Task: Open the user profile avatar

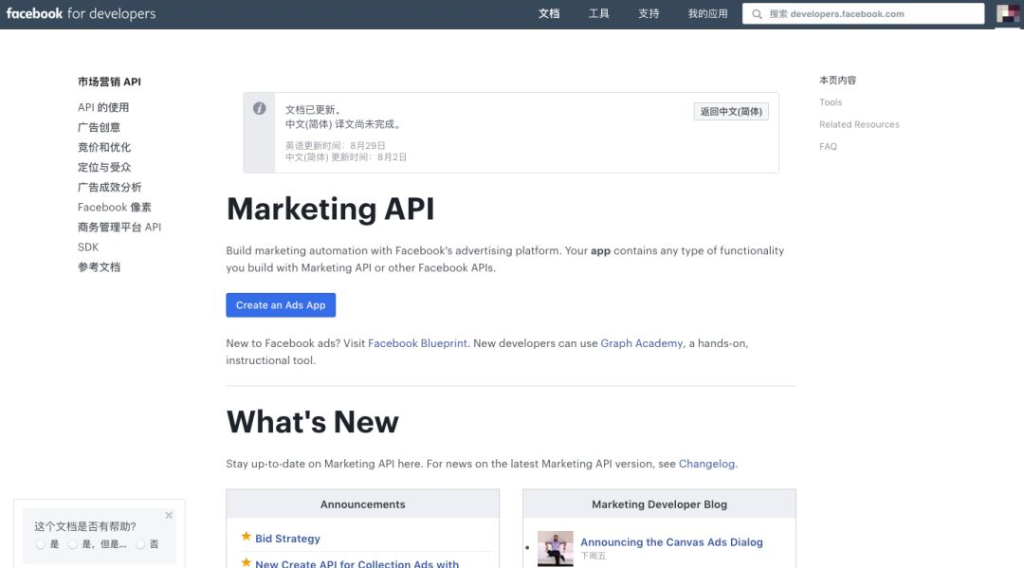Action: pos(1008,13)
